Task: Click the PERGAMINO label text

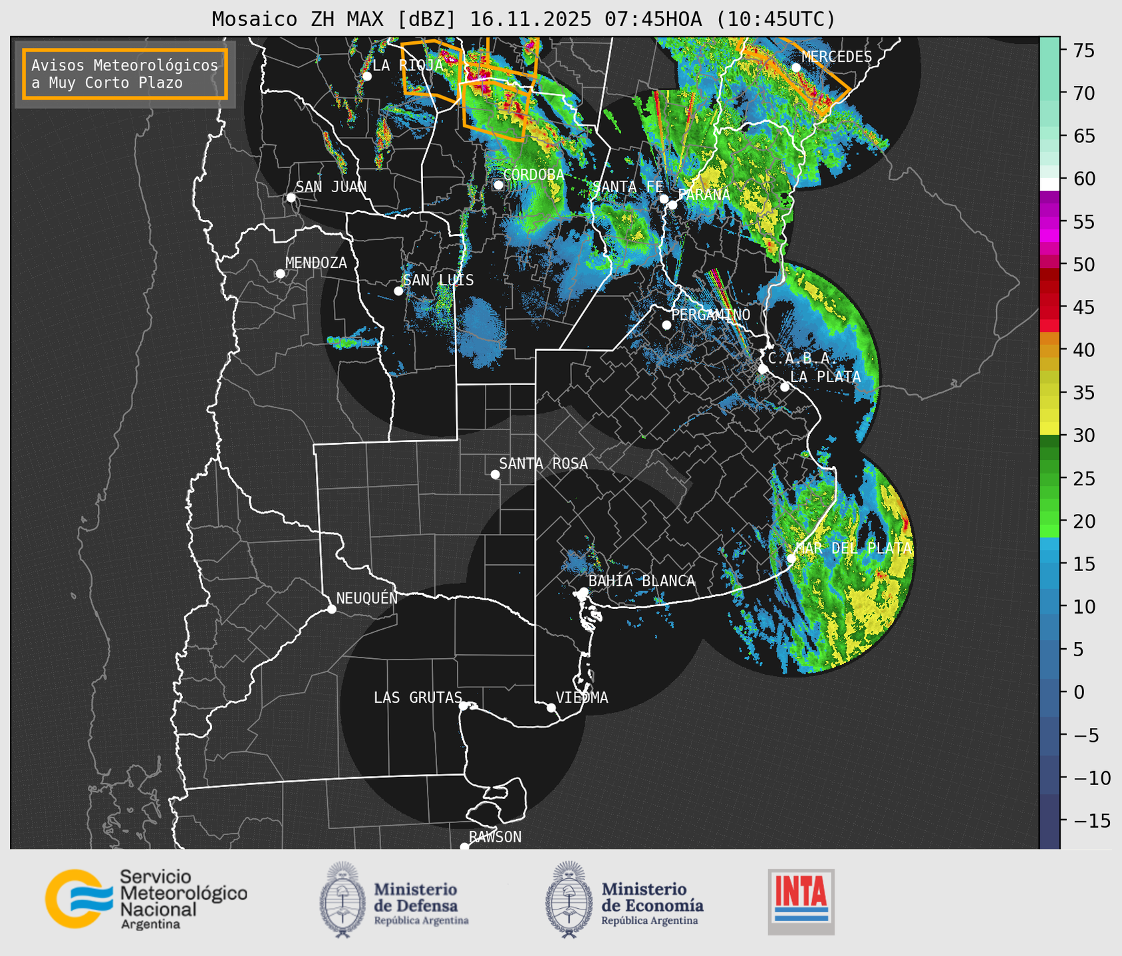Action: [710, 314]
